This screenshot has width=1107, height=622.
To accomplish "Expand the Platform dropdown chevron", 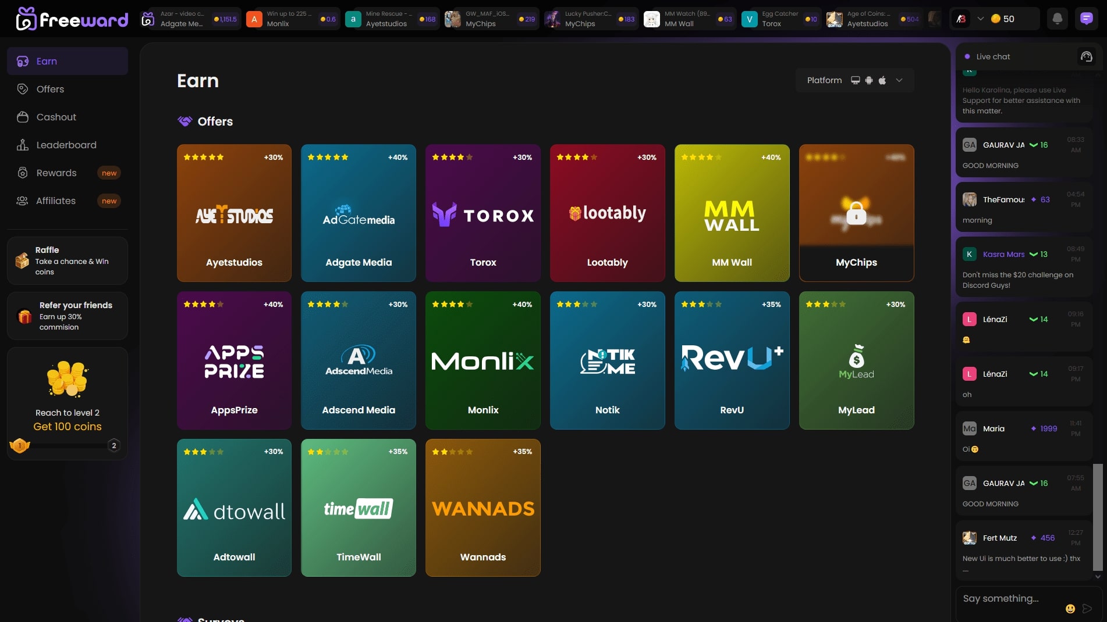I will tap(899, 80).
